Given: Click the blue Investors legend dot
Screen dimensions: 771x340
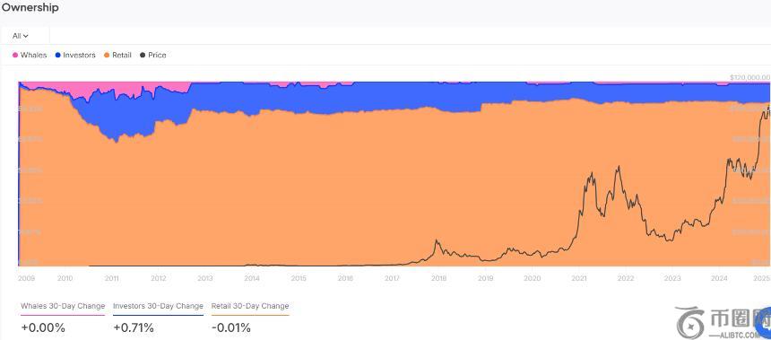Looking at the screenshot, I should coord(57,55).
